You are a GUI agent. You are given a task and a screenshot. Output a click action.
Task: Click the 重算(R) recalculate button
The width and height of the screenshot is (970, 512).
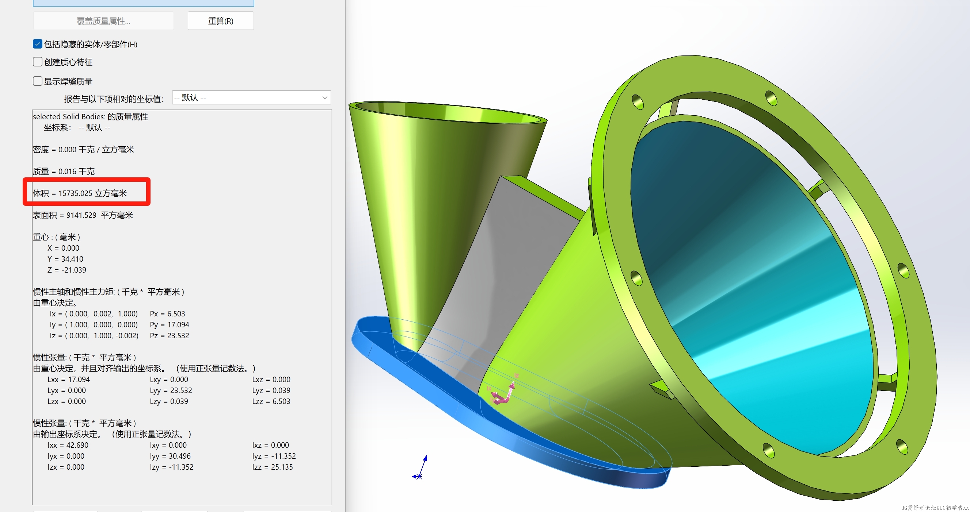[x=221, y=21]
